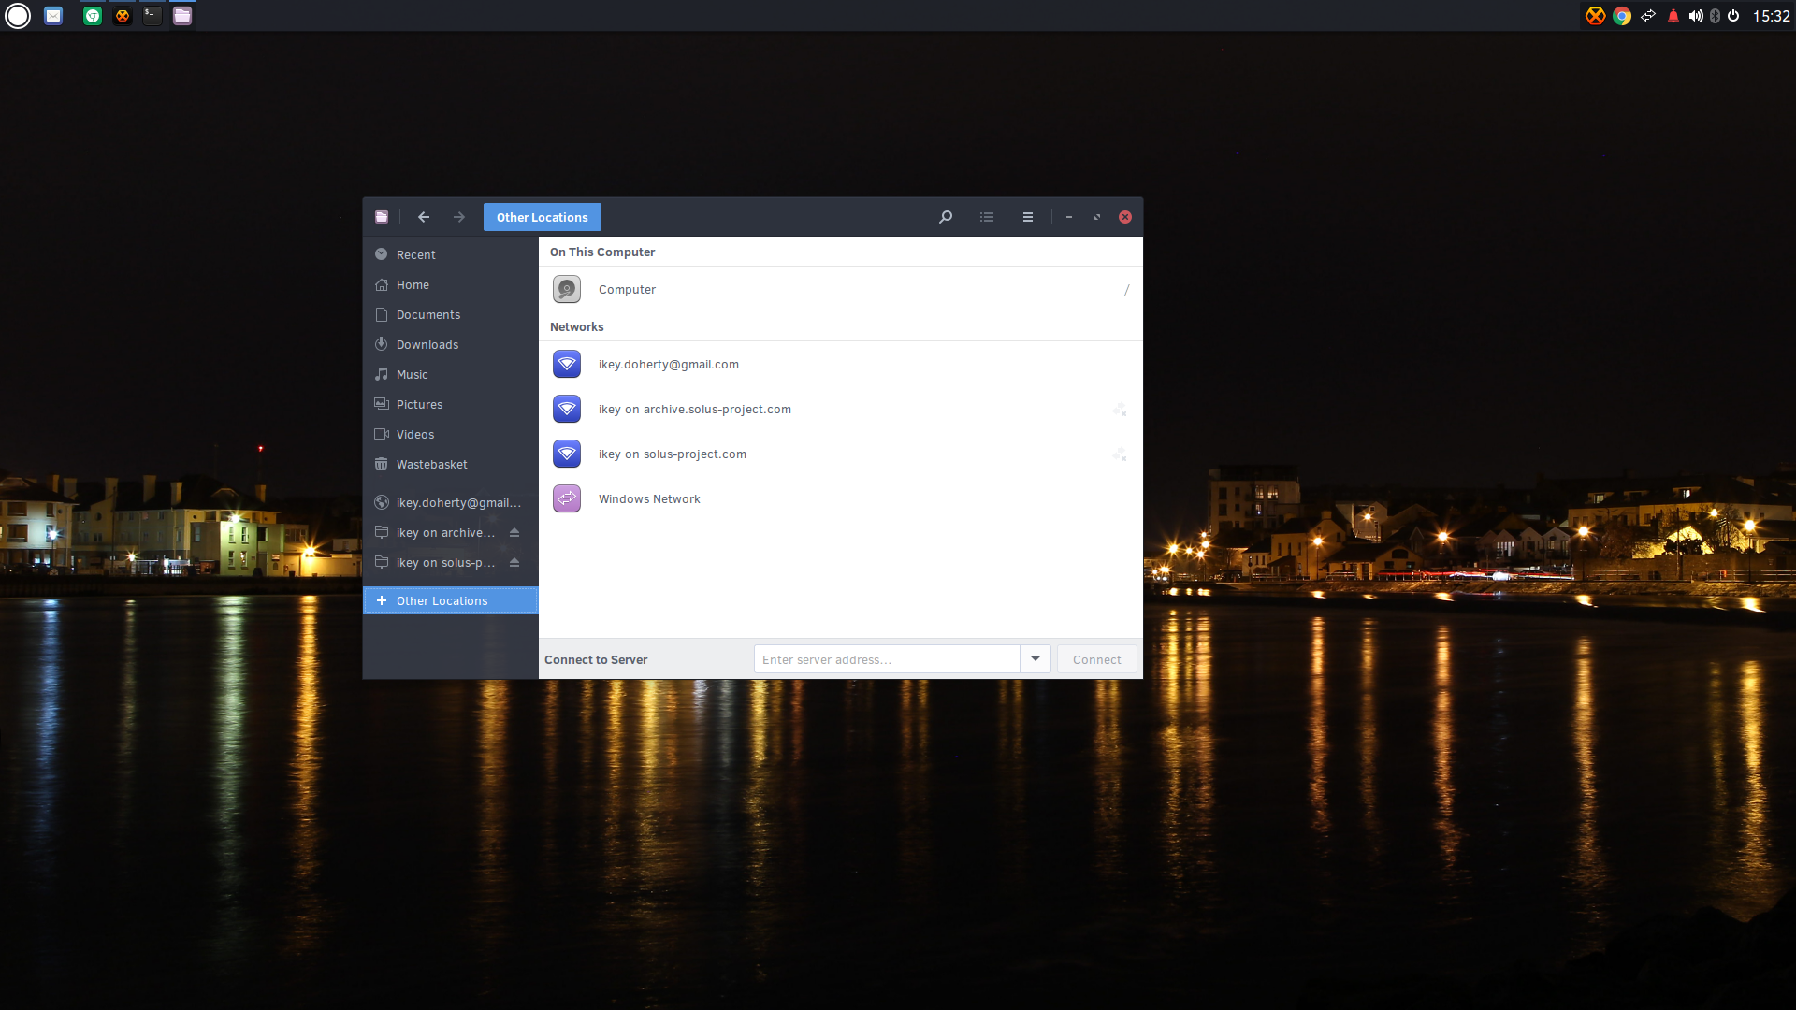Open the Wastebasket in the sidebar

tap(450, 464)
